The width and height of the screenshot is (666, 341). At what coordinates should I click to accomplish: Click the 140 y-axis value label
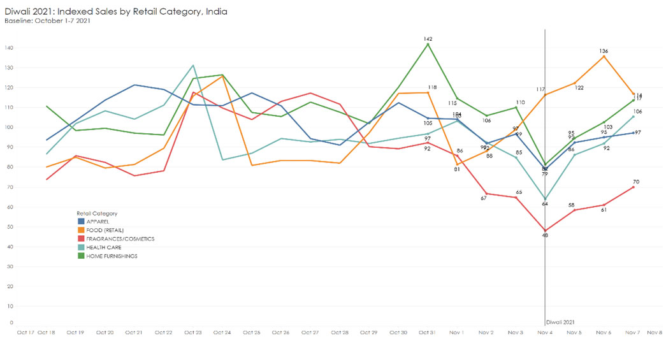[9, 48]
